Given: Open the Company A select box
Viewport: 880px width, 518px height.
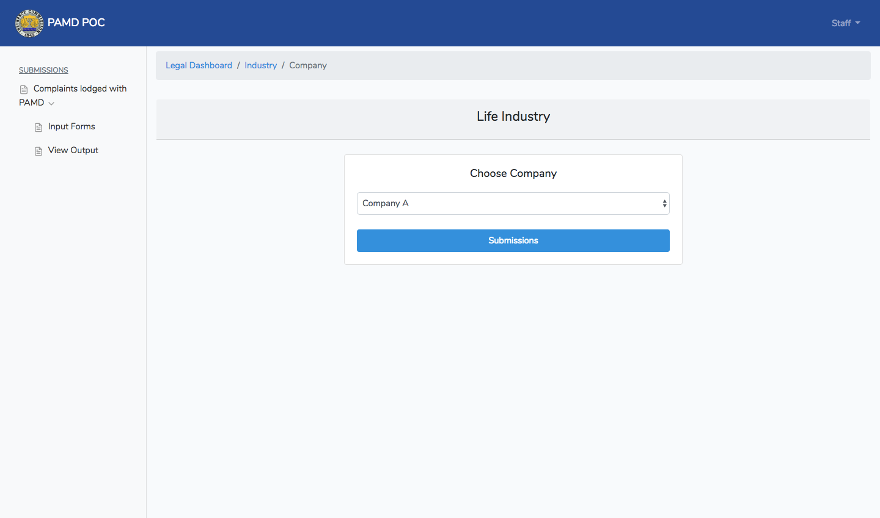Looking at the screenshot, I should (x=513, y=204).
